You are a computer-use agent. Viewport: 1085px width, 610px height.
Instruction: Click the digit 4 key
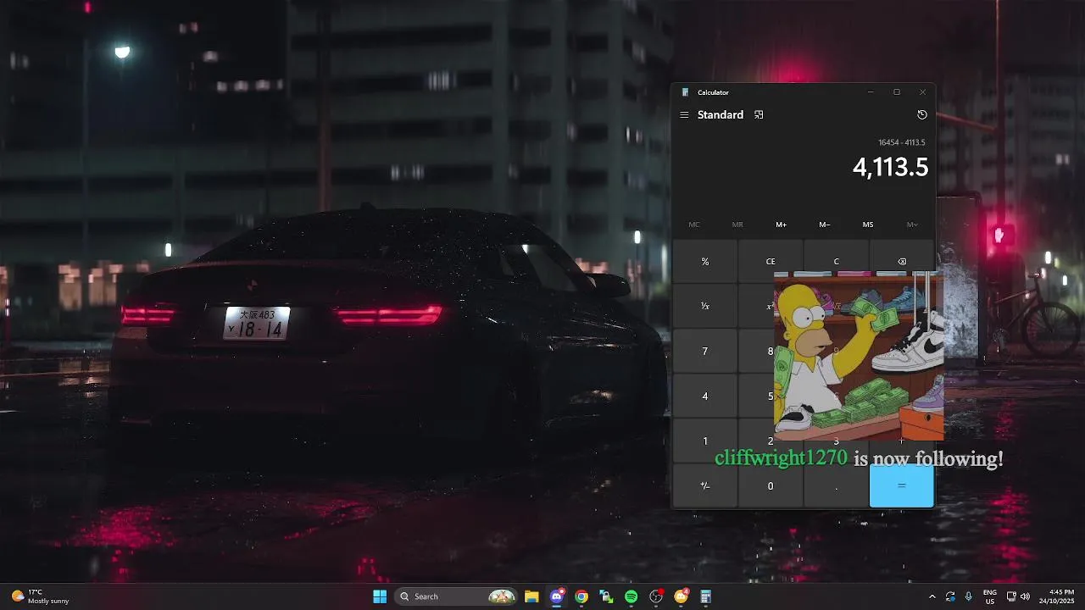(x=705, y=396)
